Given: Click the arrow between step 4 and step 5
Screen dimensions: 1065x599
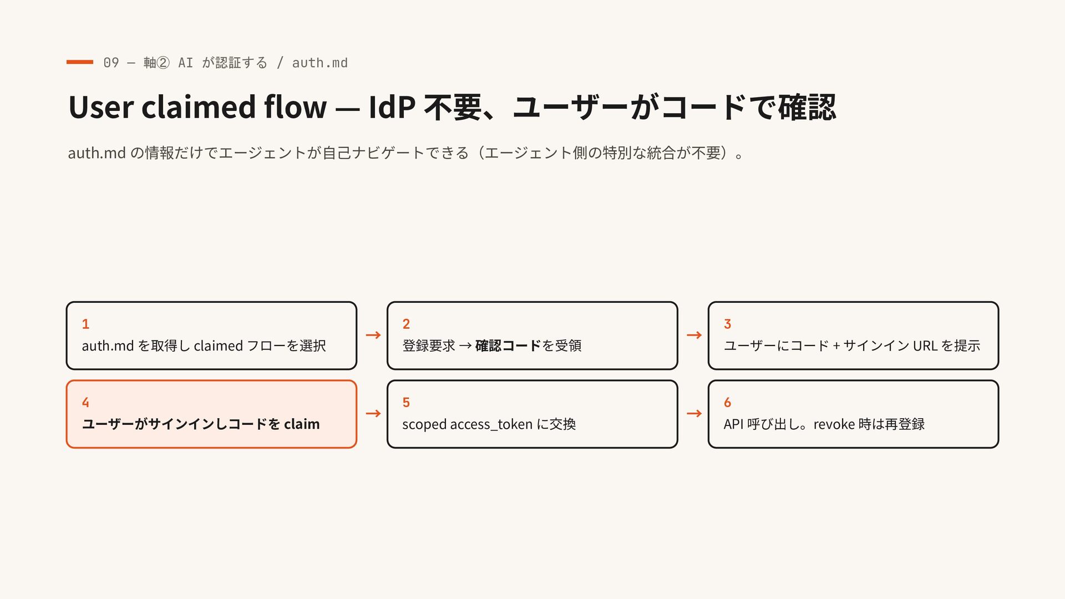Looking at the screenshot, I should click(x=373, y=413).
